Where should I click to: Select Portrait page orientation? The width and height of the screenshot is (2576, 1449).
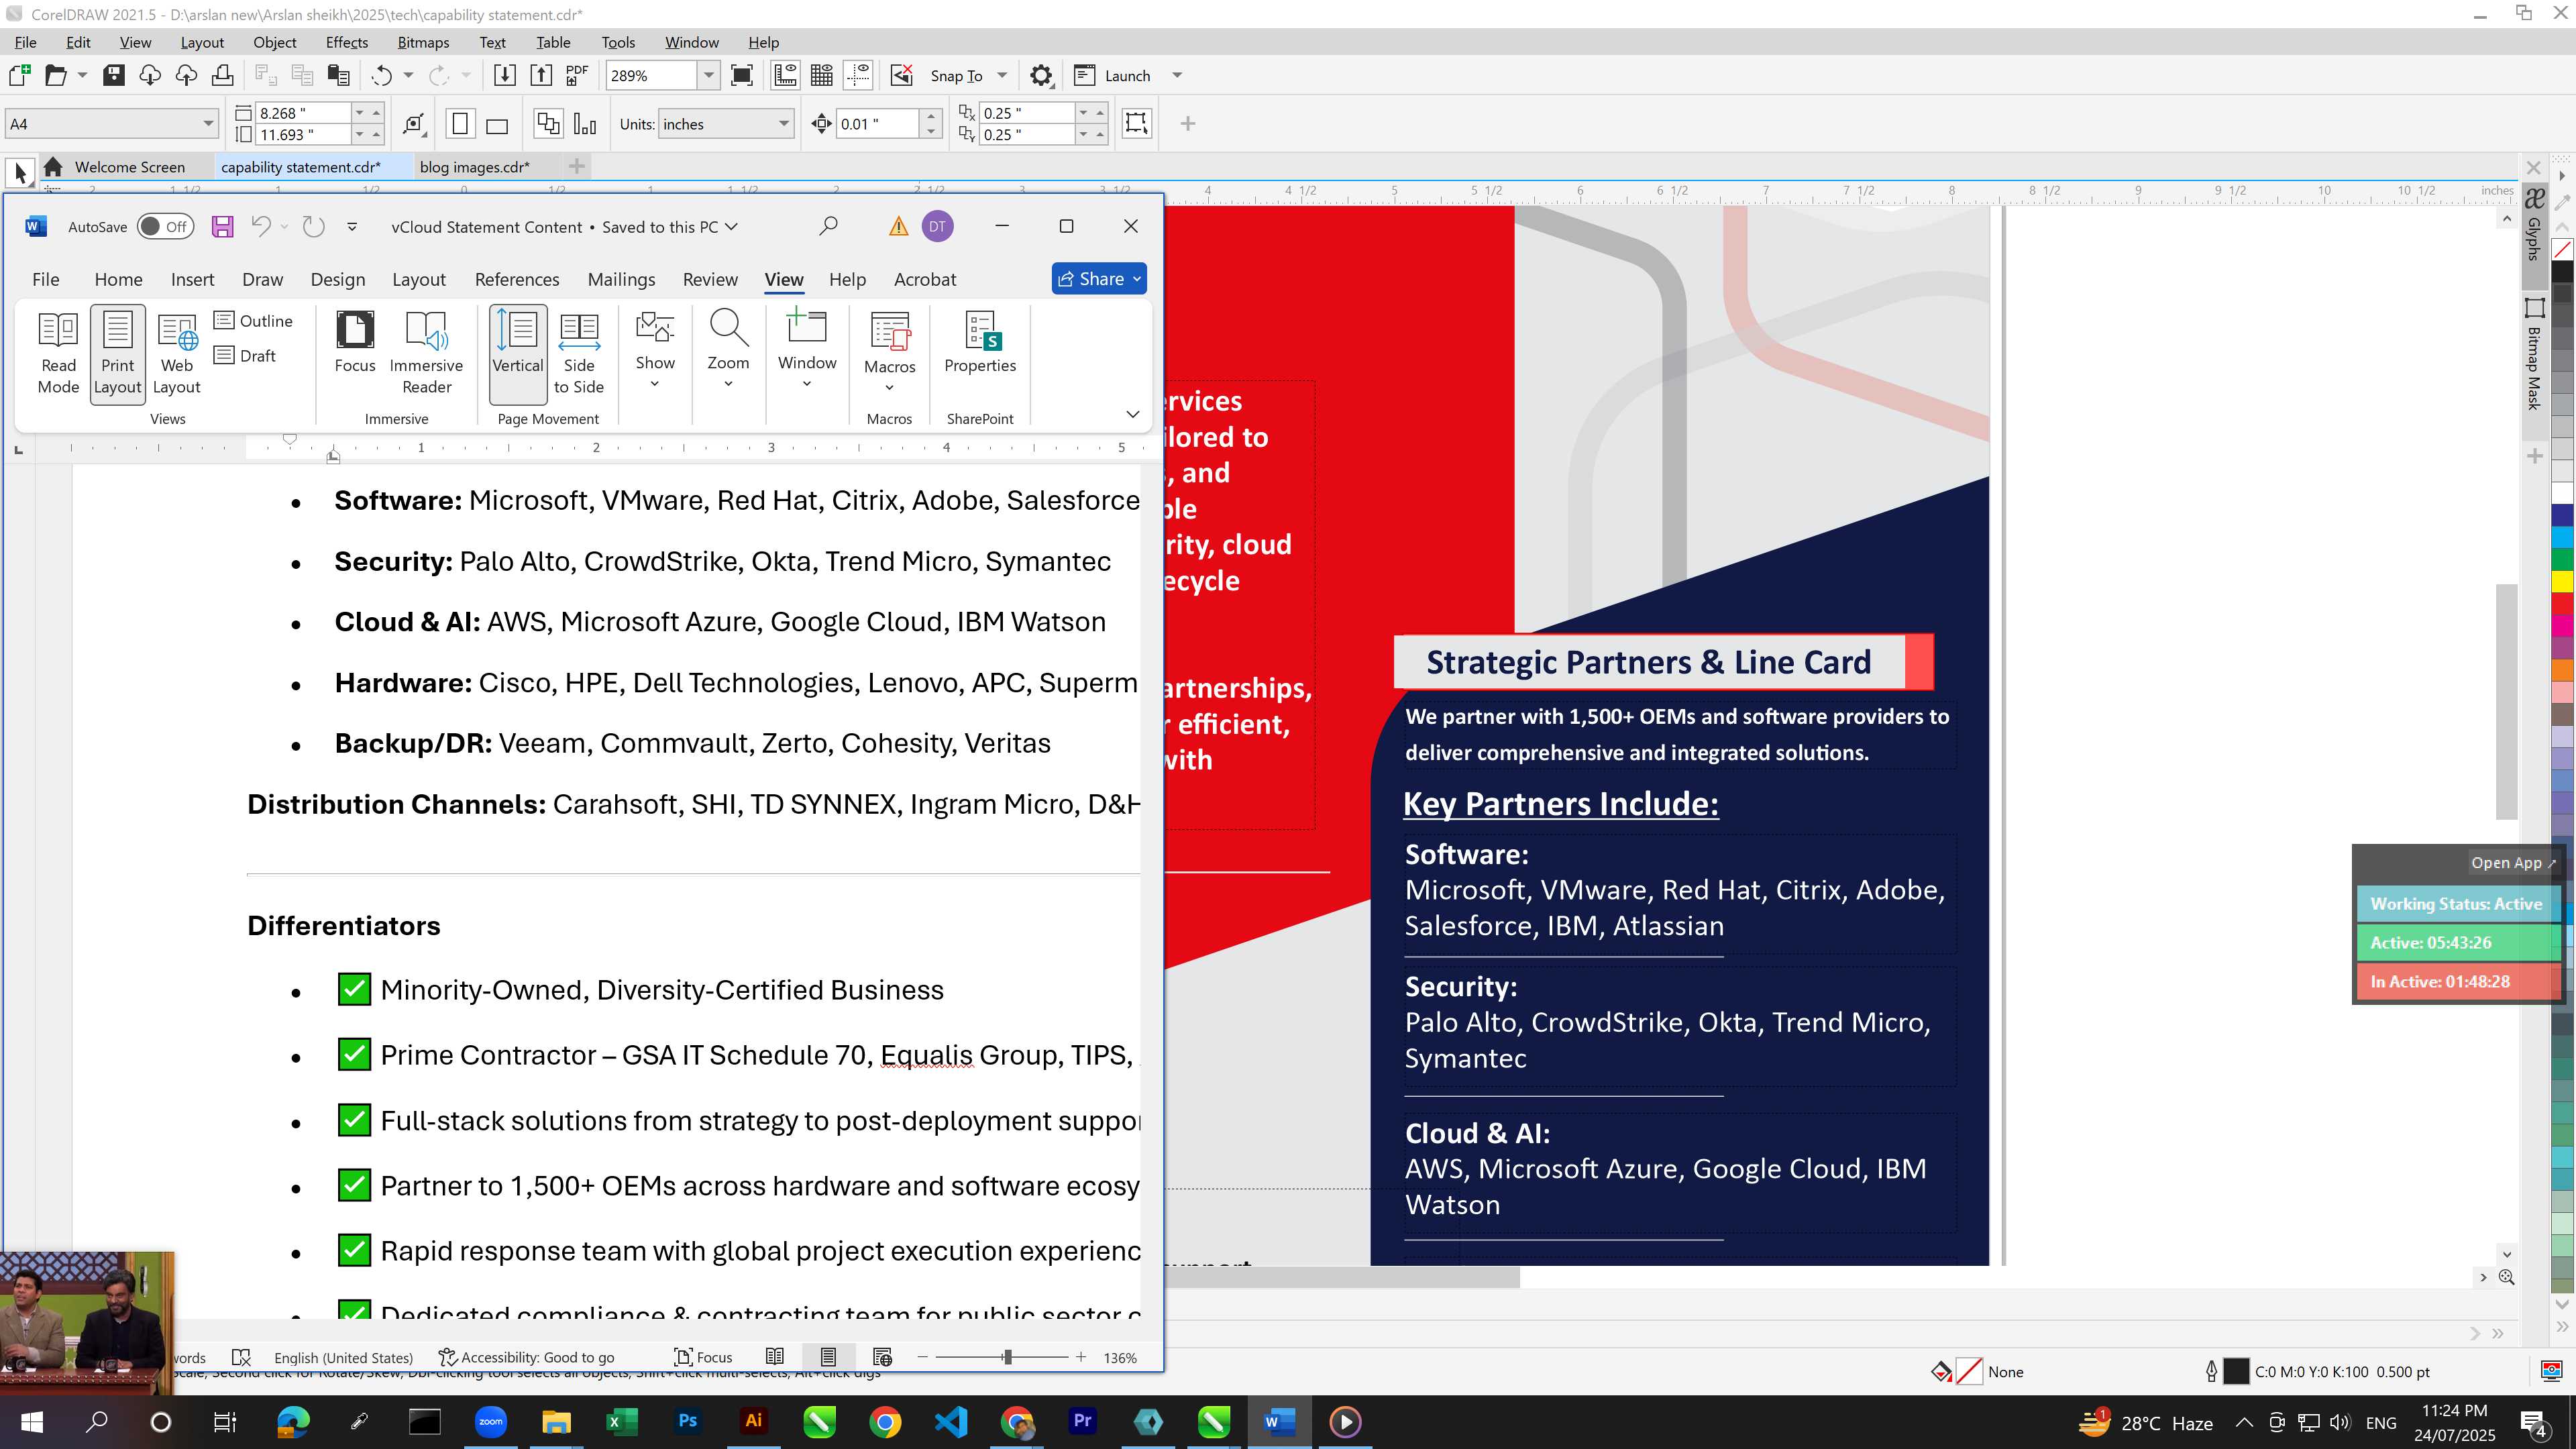tap(460, 124)
